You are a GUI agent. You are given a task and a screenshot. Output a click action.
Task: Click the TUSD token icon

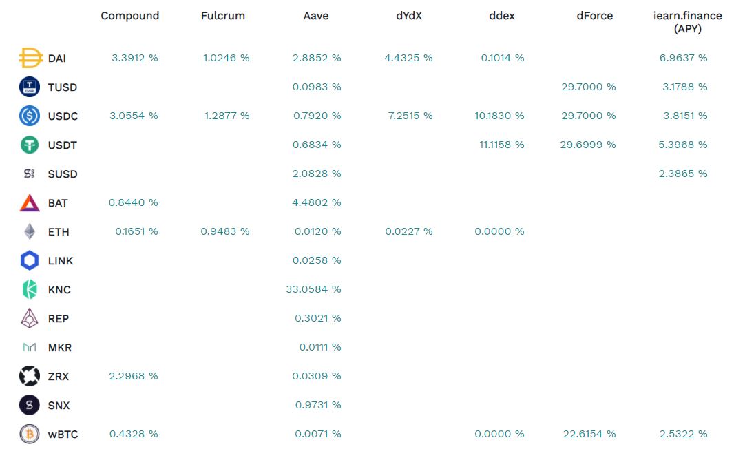coord(30,87)
